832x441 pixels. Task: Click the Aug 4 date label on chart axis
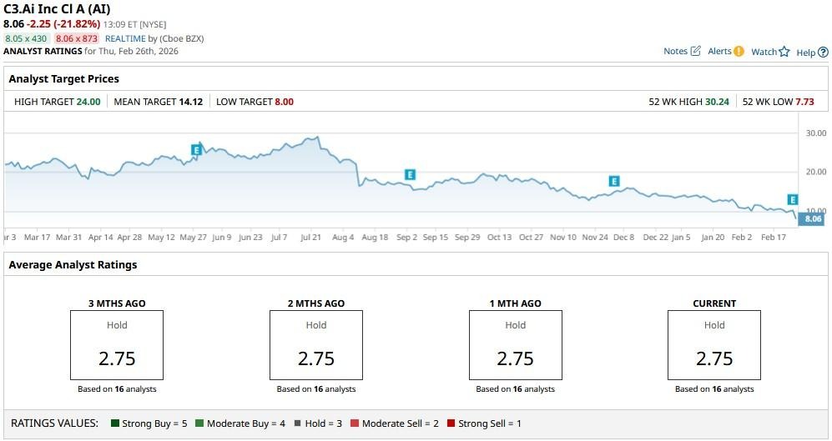343,237
